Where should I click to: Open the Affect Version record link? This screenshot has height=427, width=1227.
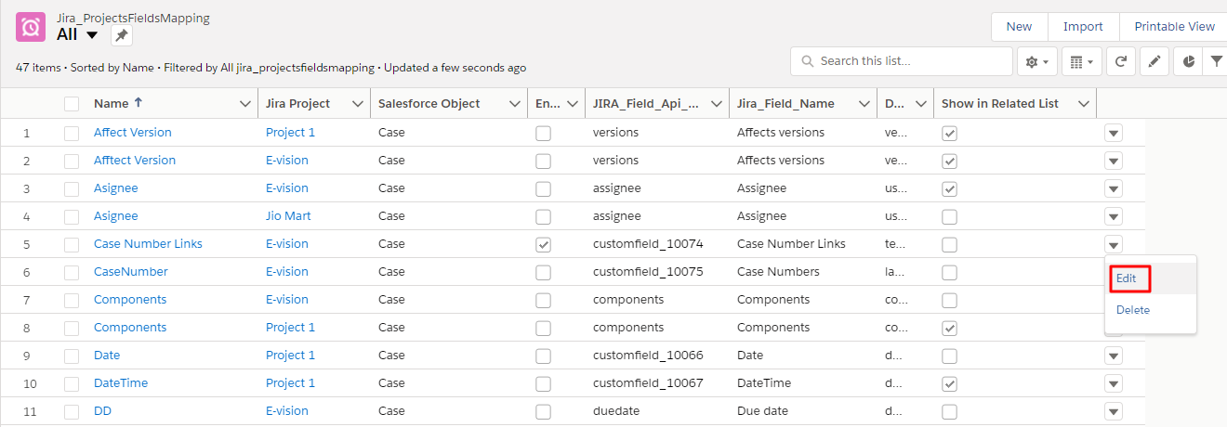(133, 133)
